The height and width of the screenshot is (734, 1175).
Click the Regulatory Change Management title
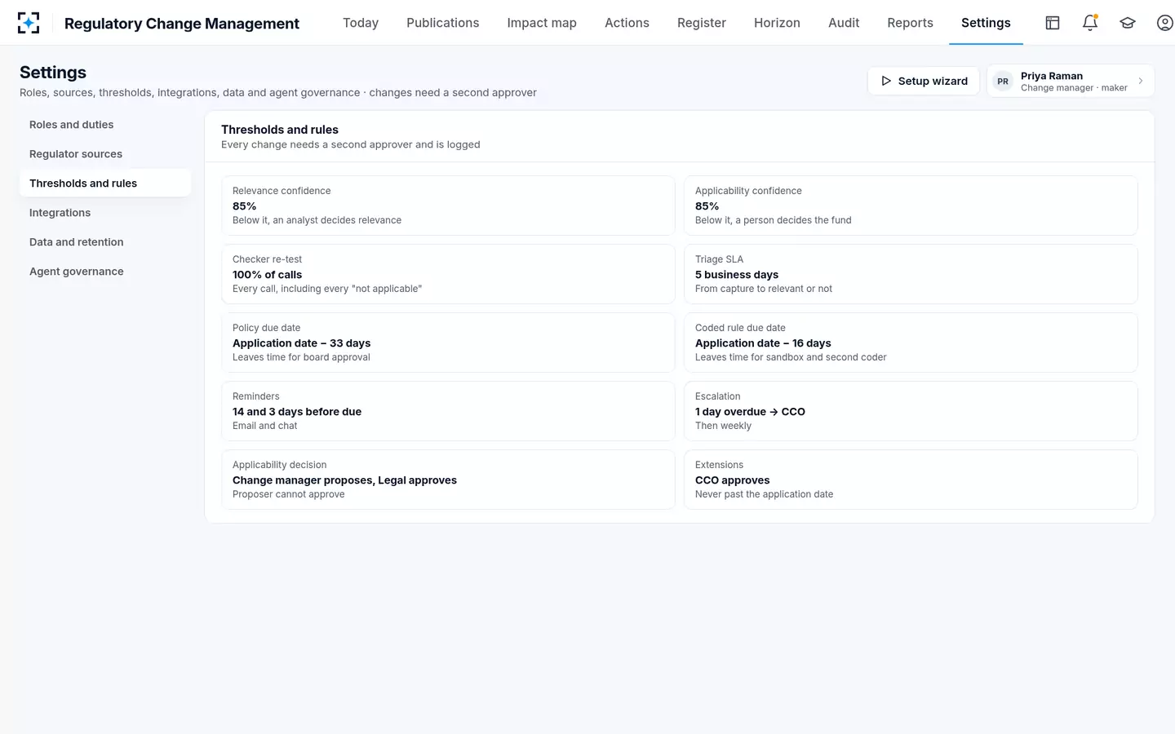click(182, 24)
